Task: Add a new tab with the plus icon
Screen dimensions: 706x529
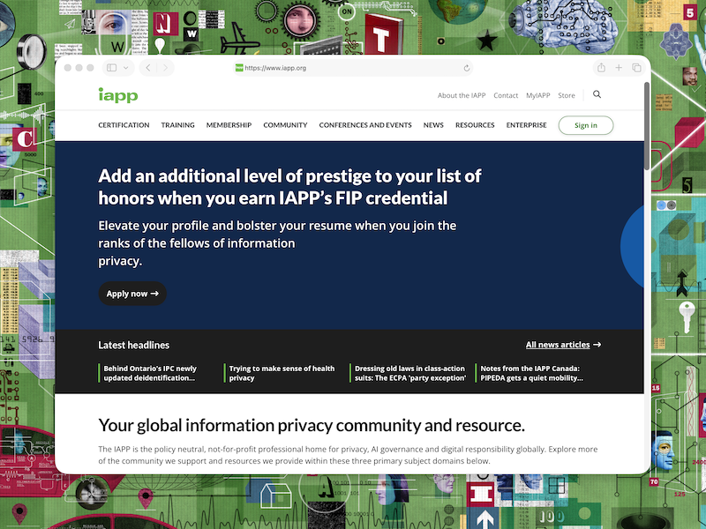Action: pos(619,68)
